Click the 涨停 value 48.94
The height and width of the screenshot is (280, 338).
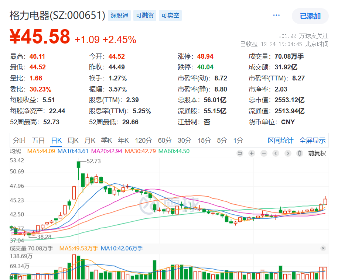pyautogui.click(x=205, y=56)
